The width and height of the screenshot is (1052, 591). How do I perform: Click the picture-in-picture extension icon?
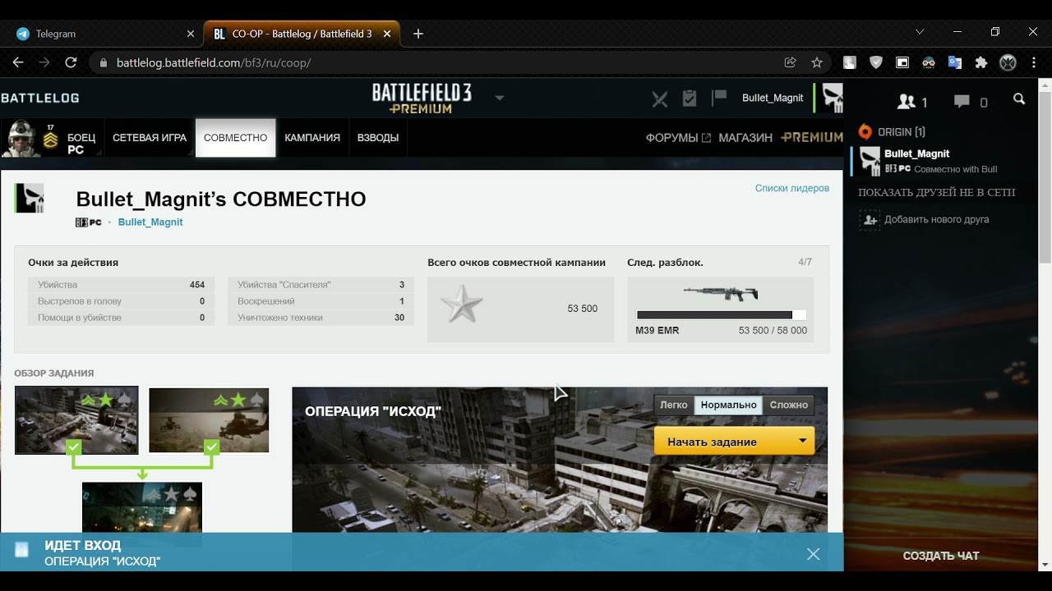tap(902, 62)
